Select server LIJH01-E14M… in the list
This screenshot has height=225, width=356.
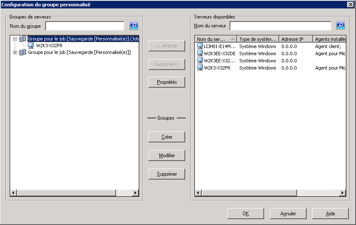click(x=219, y=46)
